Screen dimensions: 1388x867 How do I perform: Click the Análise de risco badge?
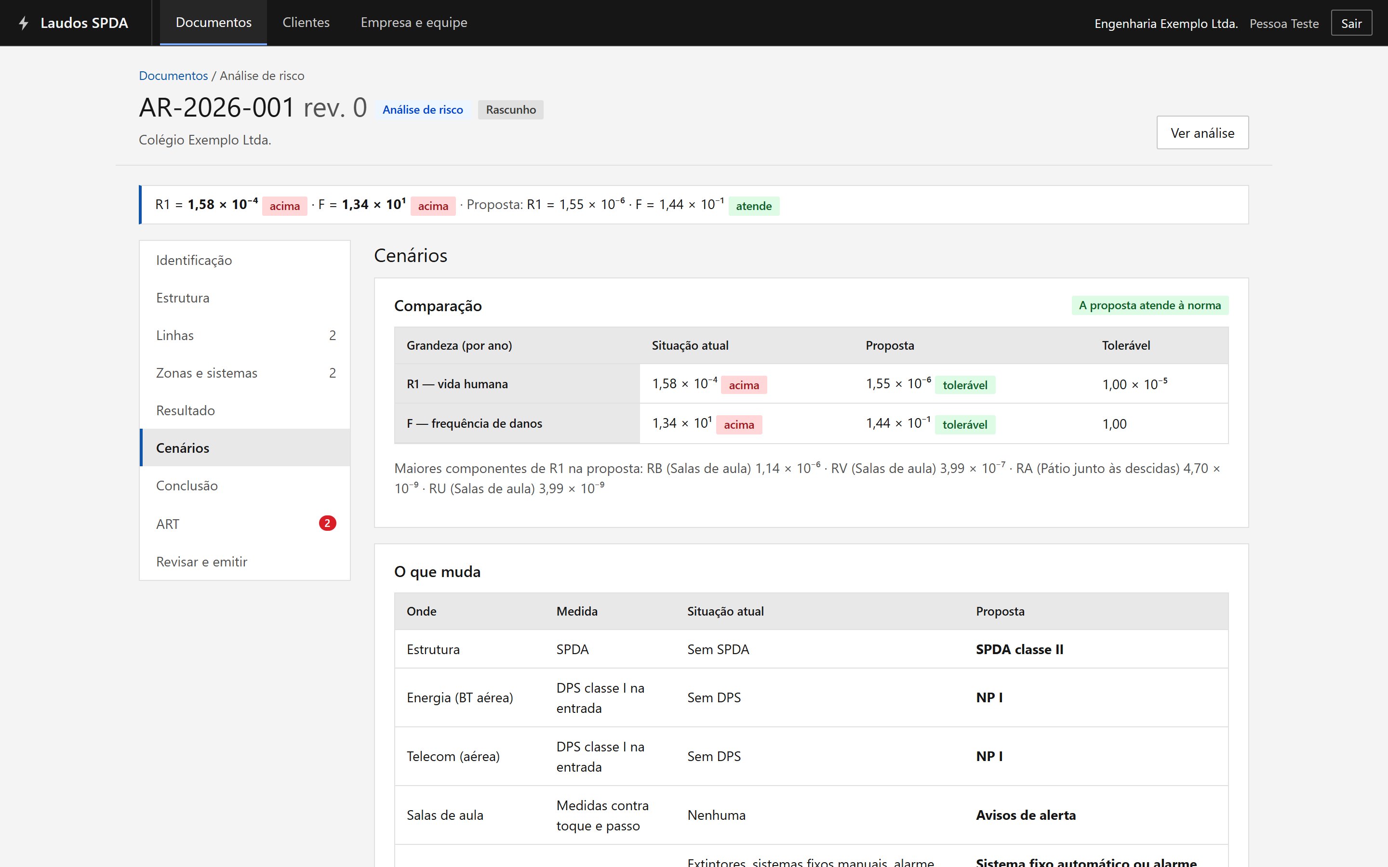(423, 109)
